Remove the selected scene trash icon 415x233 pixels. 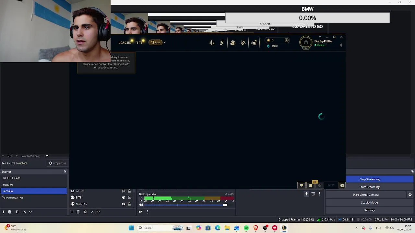point(10,212)
